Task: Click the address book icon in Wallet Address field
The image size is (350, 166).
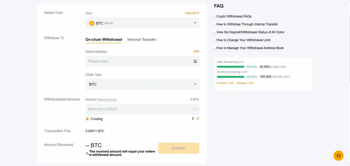Action: 195,61
